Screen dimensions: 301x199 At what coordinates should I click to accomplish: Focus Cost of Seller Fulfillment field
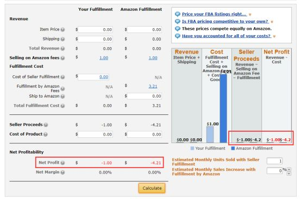(x=93, y=77)
